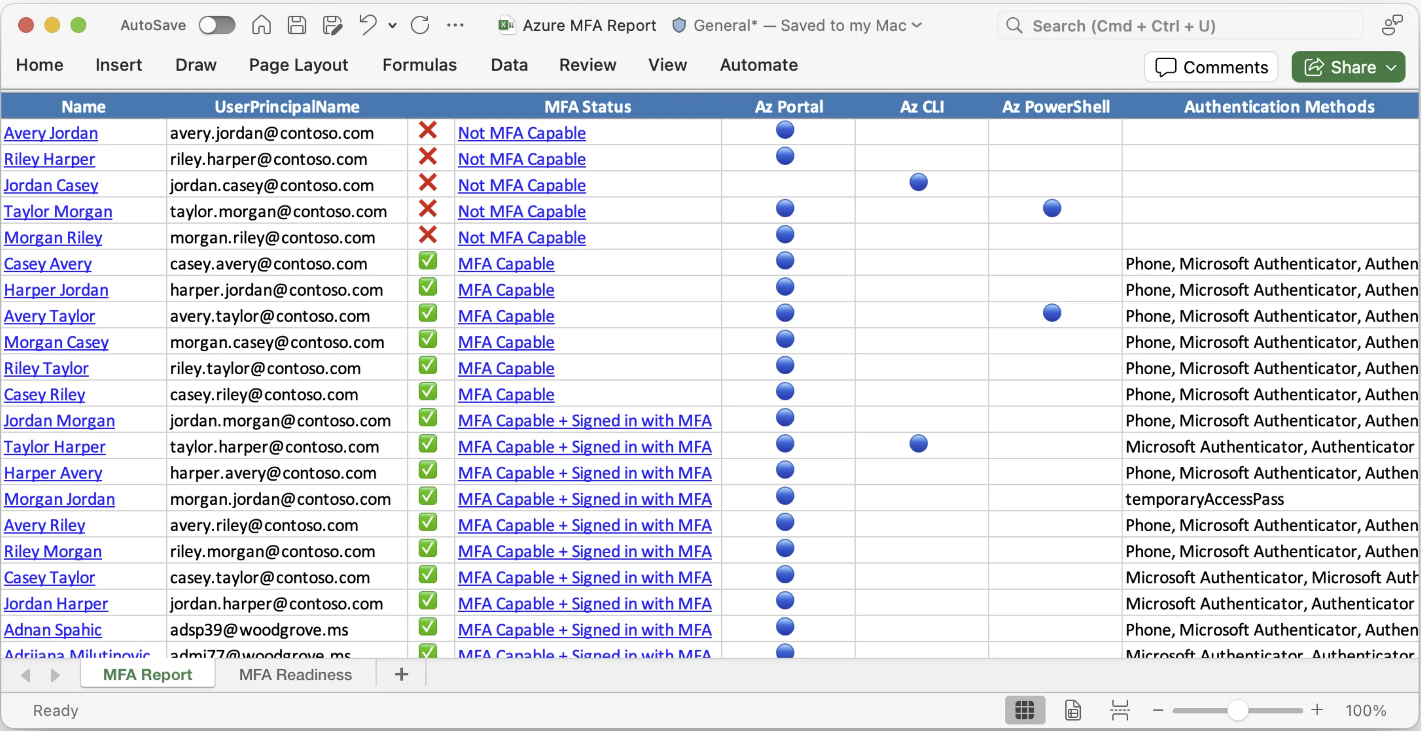This screenshot has height=731, width=1421.
Task: Open Signed in with MFA link for Adnan Spahic
Action: click(x=585, y=630)
